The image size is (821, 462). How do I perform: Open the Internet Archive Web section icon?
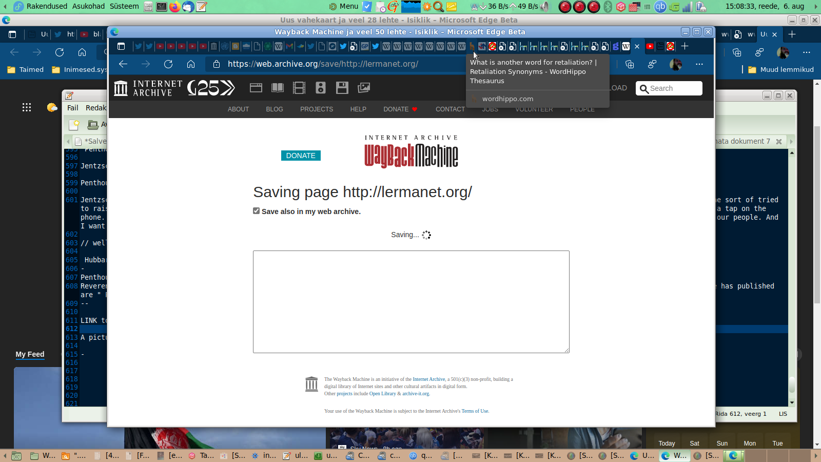coord(256,88)
